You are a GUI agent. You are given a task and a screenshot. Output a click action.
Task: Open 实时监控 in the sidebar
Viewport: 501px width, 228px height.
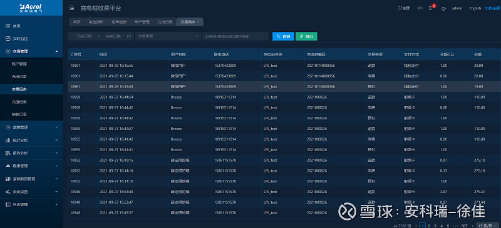(31, 39)
